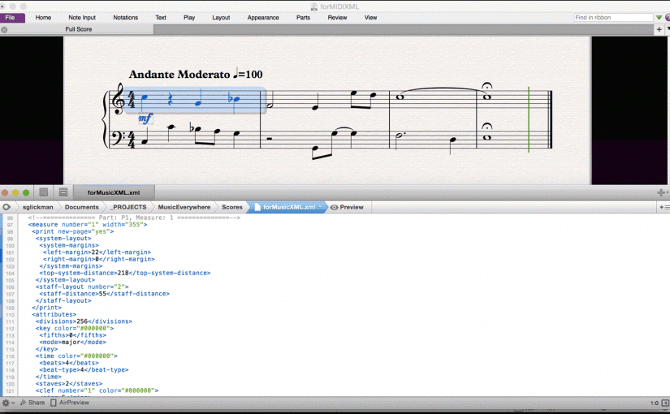Screen dimensions: 670x414
Task: Click the right-margin 0 code line
Action: (99, 259)
